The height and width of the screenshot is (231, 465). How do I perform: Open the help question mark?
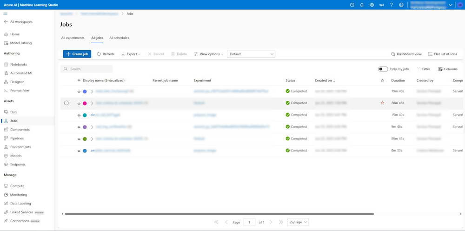coord(392,5)
